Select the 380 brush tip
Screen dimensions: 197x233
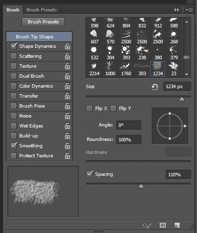coord(158,53)
